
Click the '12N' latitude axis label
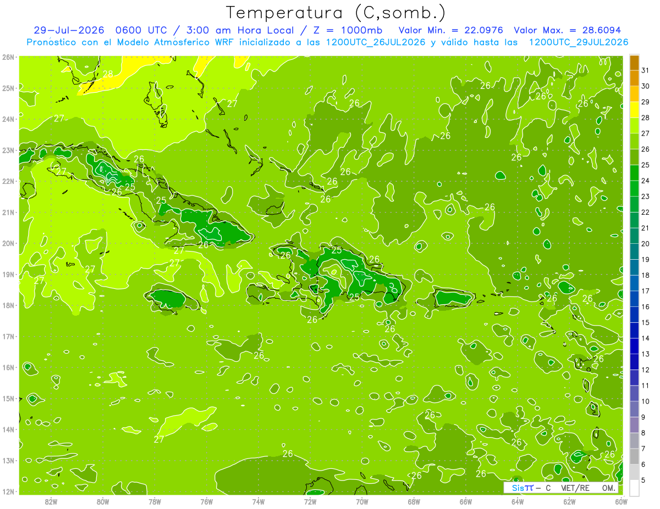8,491
